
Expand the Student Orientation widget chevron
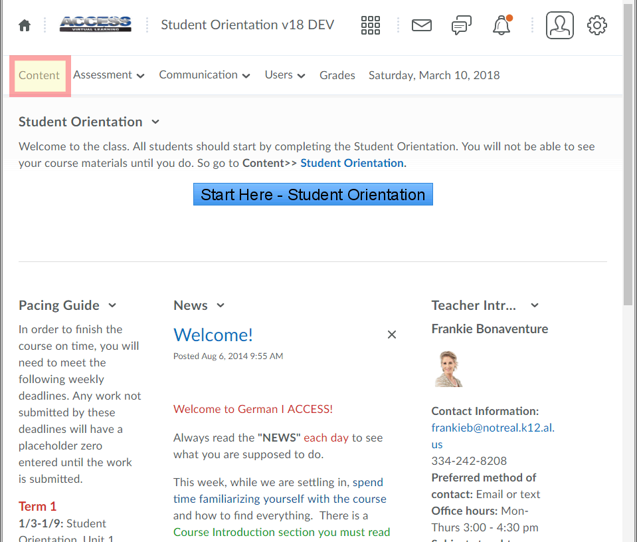[155, 122]
